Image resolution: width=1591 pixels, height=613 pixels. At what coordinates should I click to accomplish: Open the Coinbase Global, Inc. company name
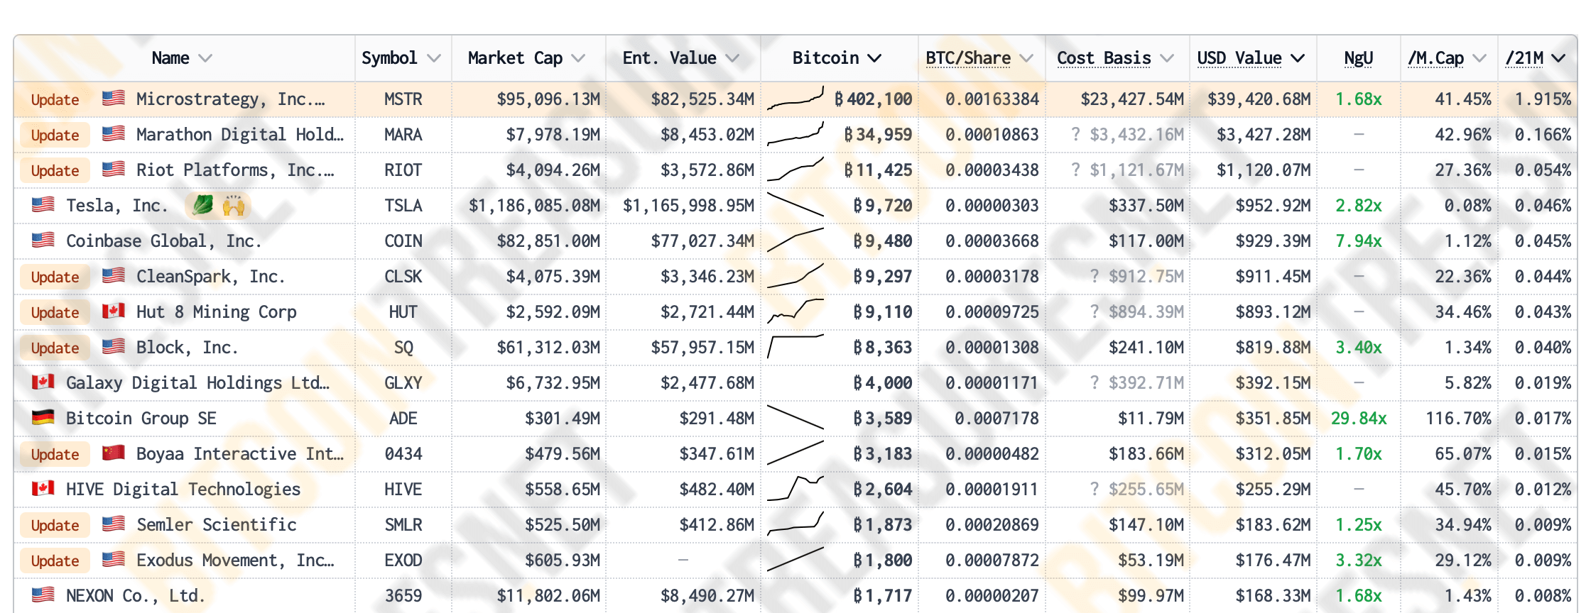163,241
